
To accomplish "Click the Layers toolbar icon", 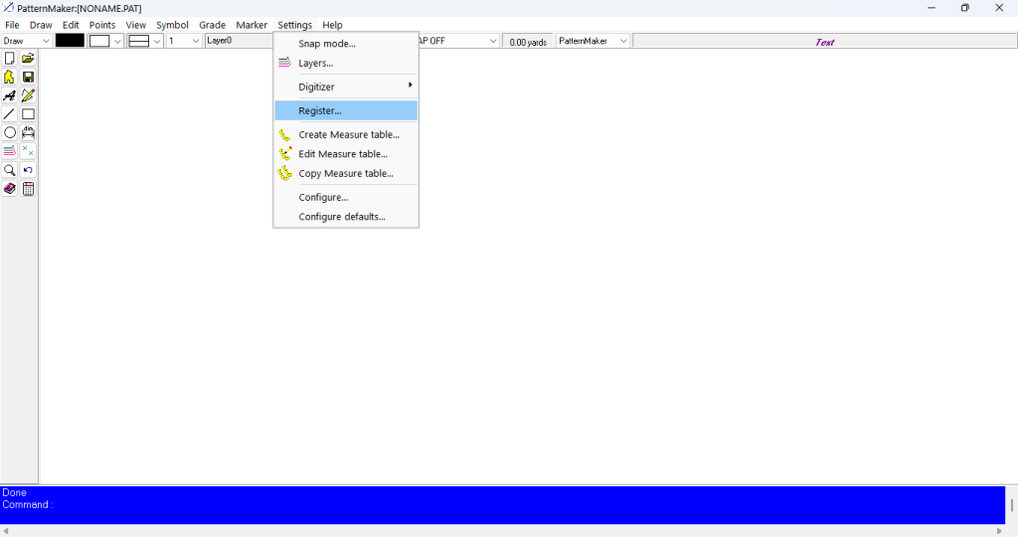I will 10,151.
